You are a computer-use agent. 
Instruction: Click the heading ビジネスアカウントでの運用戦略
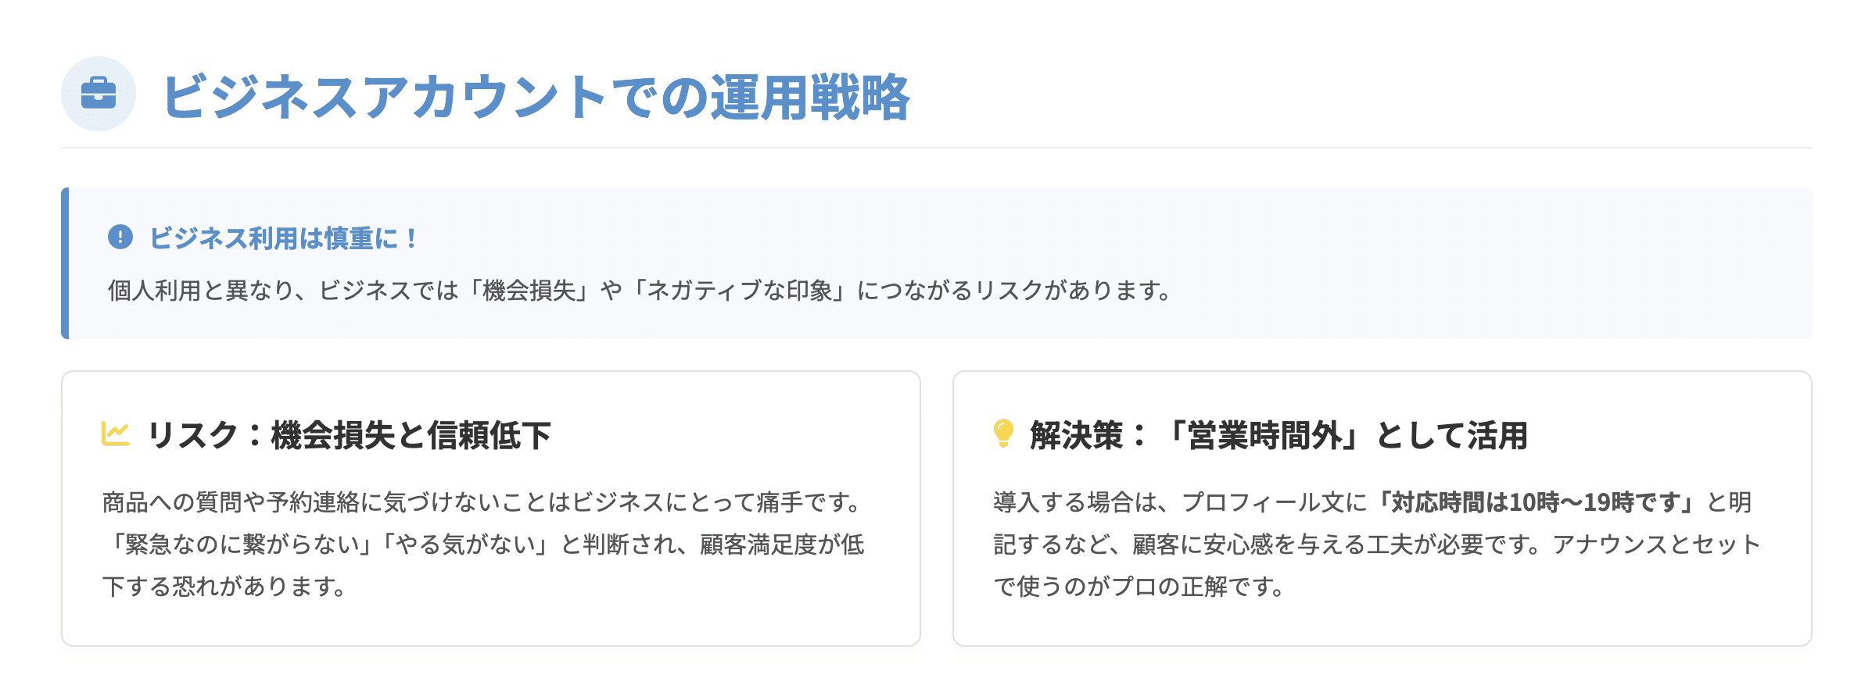point(536,97)
